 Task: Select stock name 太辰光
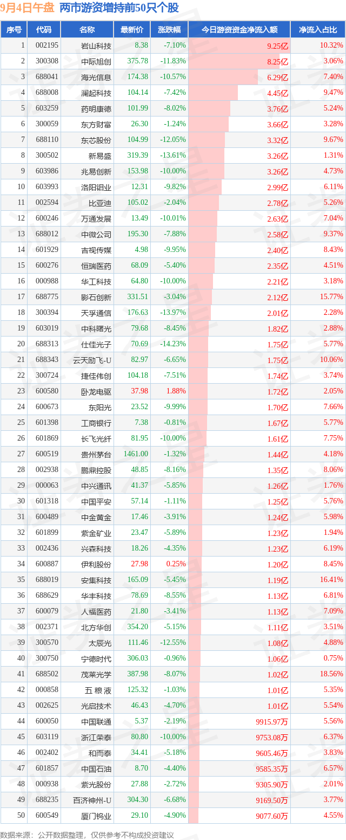(x=100, y=643)
